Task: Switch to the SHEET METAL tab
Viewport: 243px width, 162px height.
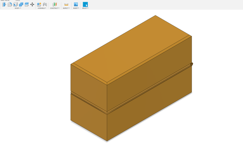Action: tap(5, 0)
